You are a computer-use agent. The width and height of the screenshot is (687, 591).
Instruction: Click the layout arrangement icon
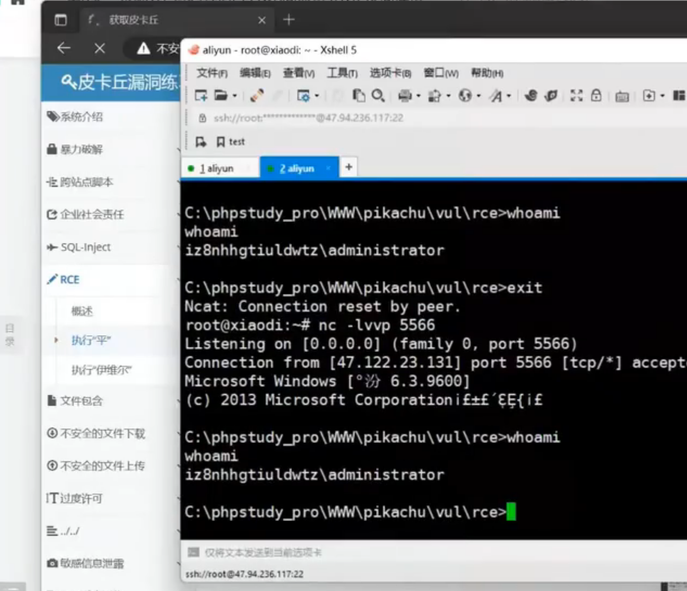point(679,95)
